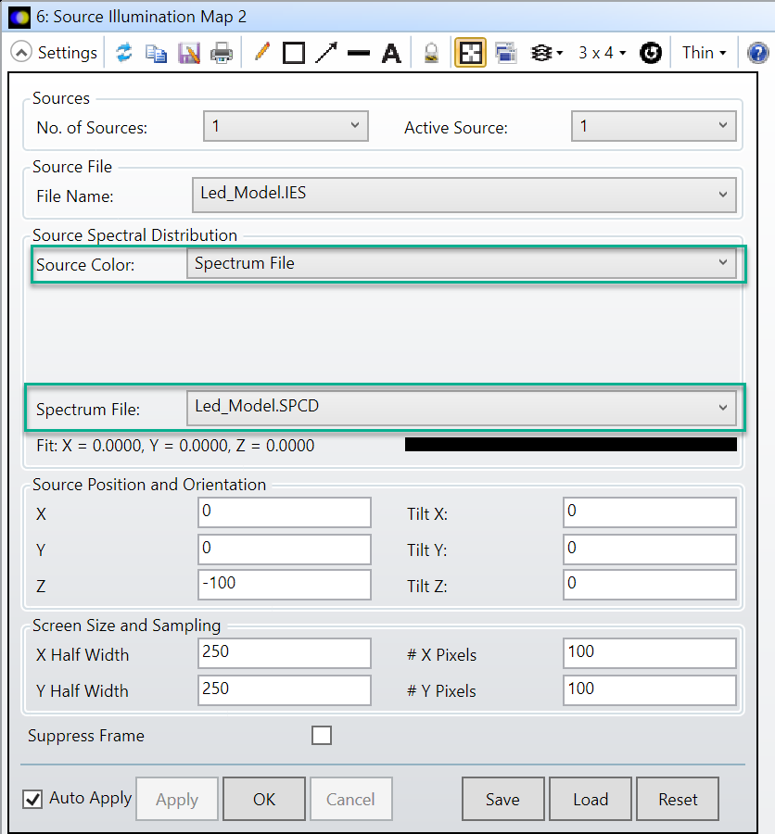This screenshot has width=775, height=834.
Task: Open the Help for this window
Action: click(x=760, y=53)
